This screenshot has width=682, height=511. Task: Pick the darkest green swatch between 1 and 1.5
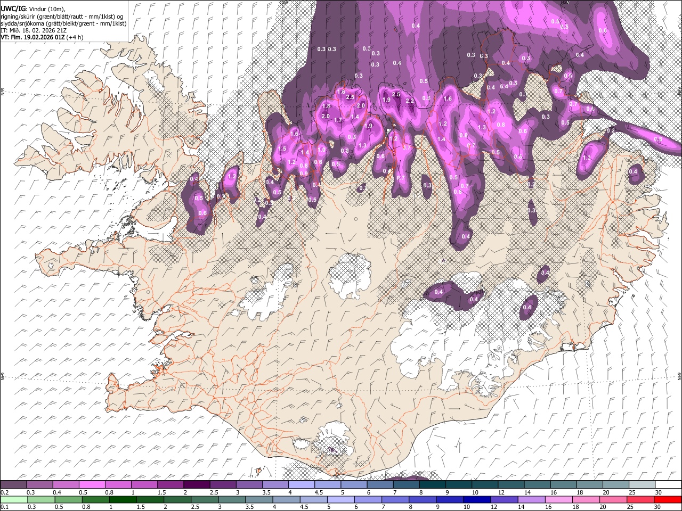[x=123, y=499]
